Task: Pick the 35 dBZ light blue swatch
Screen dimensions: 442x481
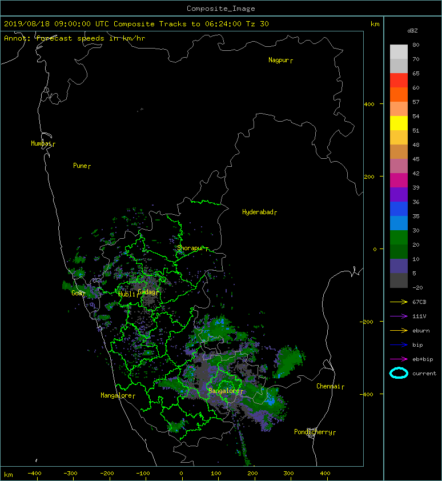Action: pos(399,223)
